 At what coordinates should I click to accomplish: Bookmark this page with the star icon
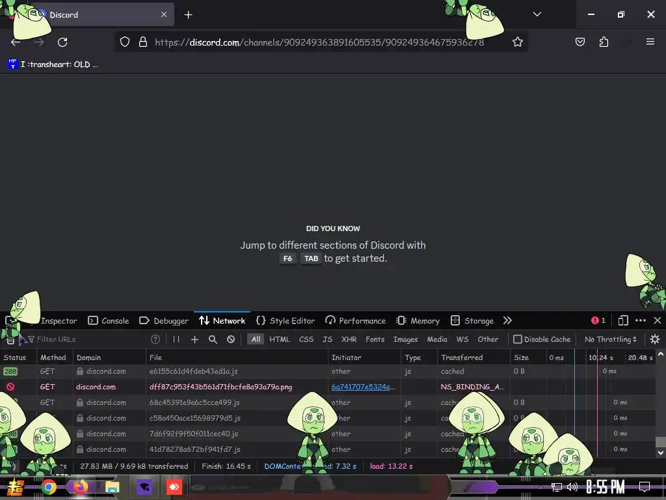click(517, 42)
